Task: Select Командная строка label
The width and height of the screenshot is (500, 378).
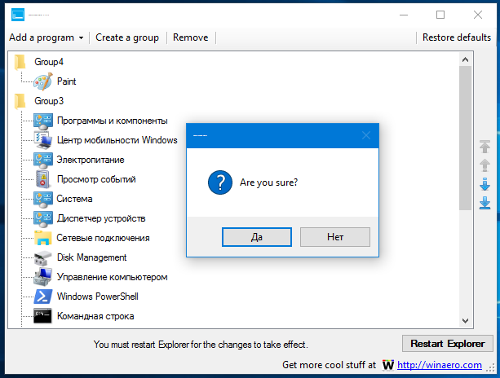Action: pos(95,316)
